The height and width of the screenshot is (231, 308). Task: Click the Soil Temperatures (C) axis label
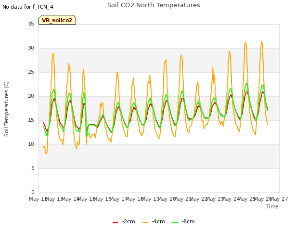6,109
